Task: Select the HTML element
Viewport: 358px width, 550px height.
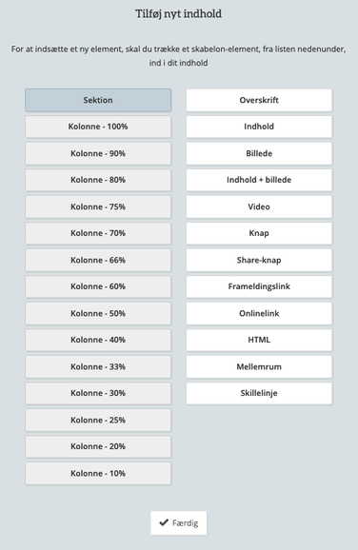Action: 259,340
